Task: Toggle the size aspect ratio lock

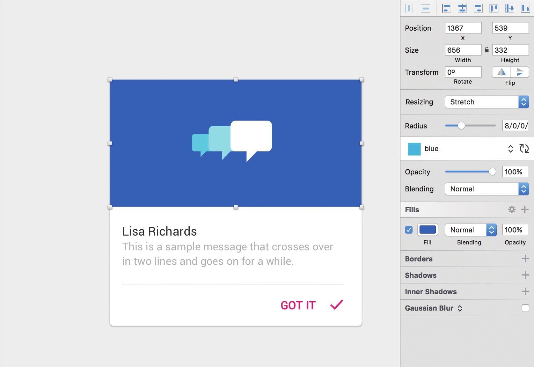Action: point(487,50)
